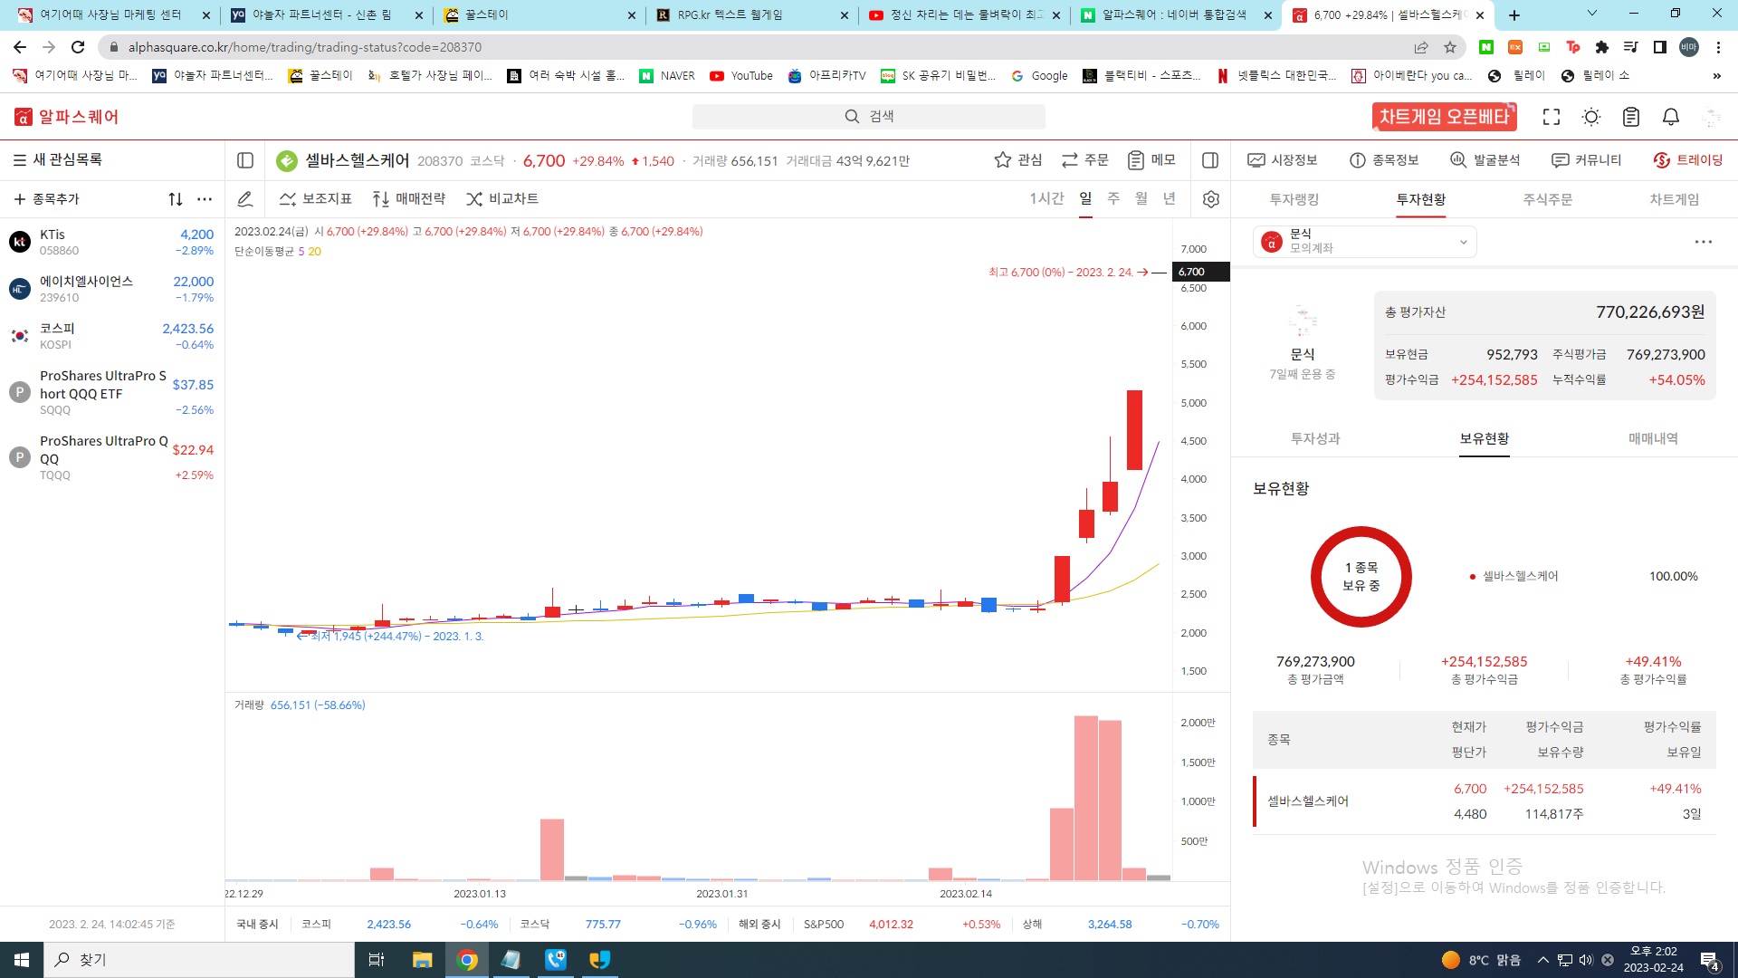Screen dimensions: 1738x978
Task: Open Windows Start menu
Action: (22, 960)
